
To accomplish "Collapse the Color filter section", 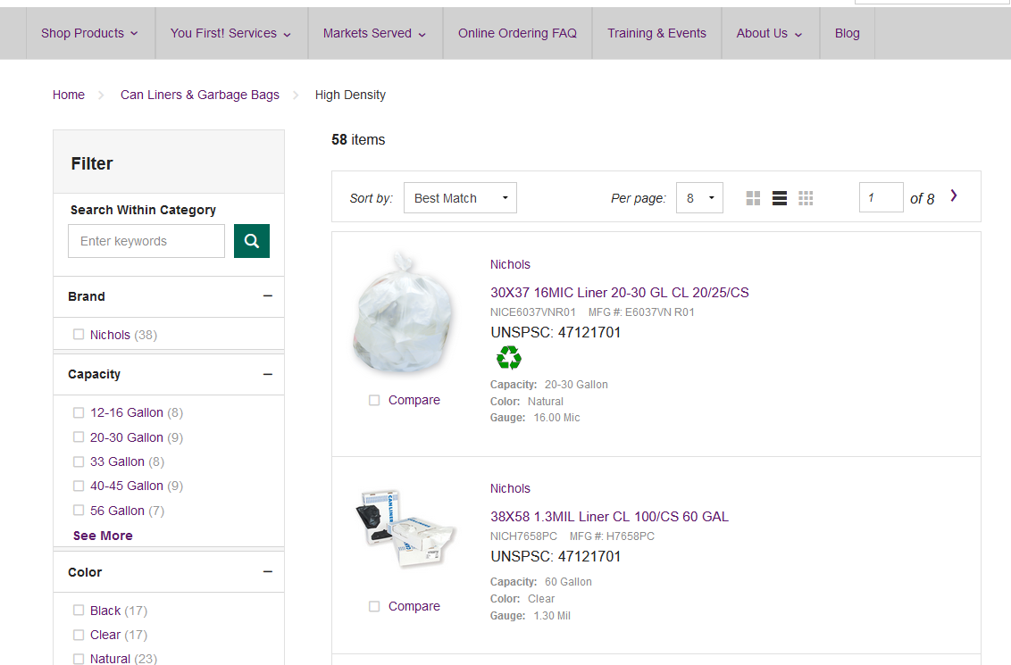I will (268, 572).
